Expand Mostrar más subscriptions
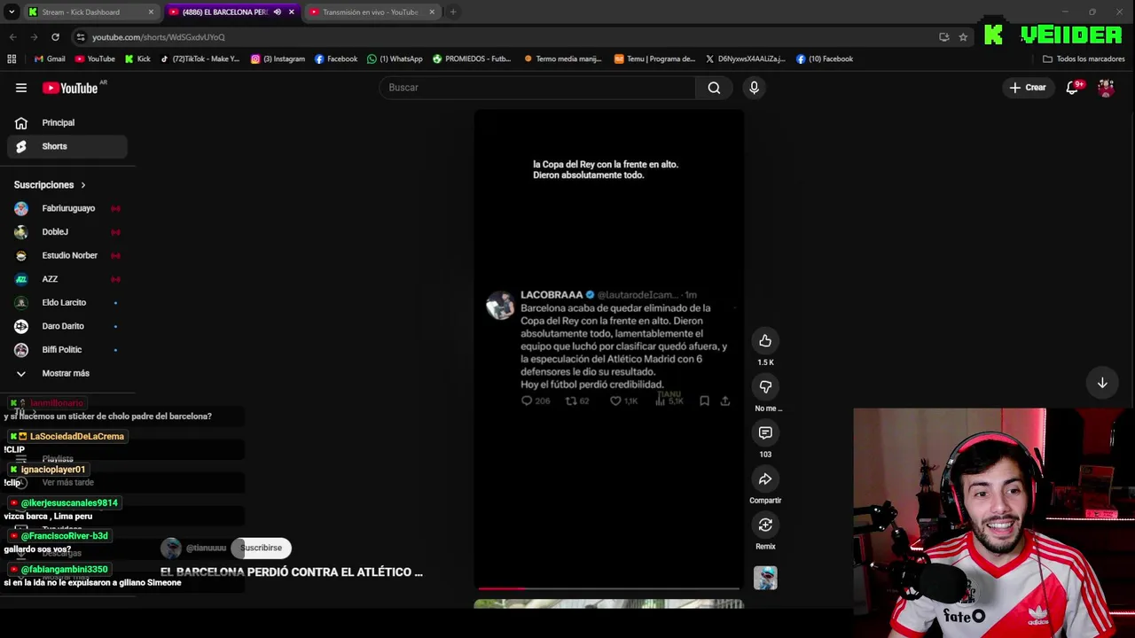The height and width of the screenshot is (638, 1135). 67,373
